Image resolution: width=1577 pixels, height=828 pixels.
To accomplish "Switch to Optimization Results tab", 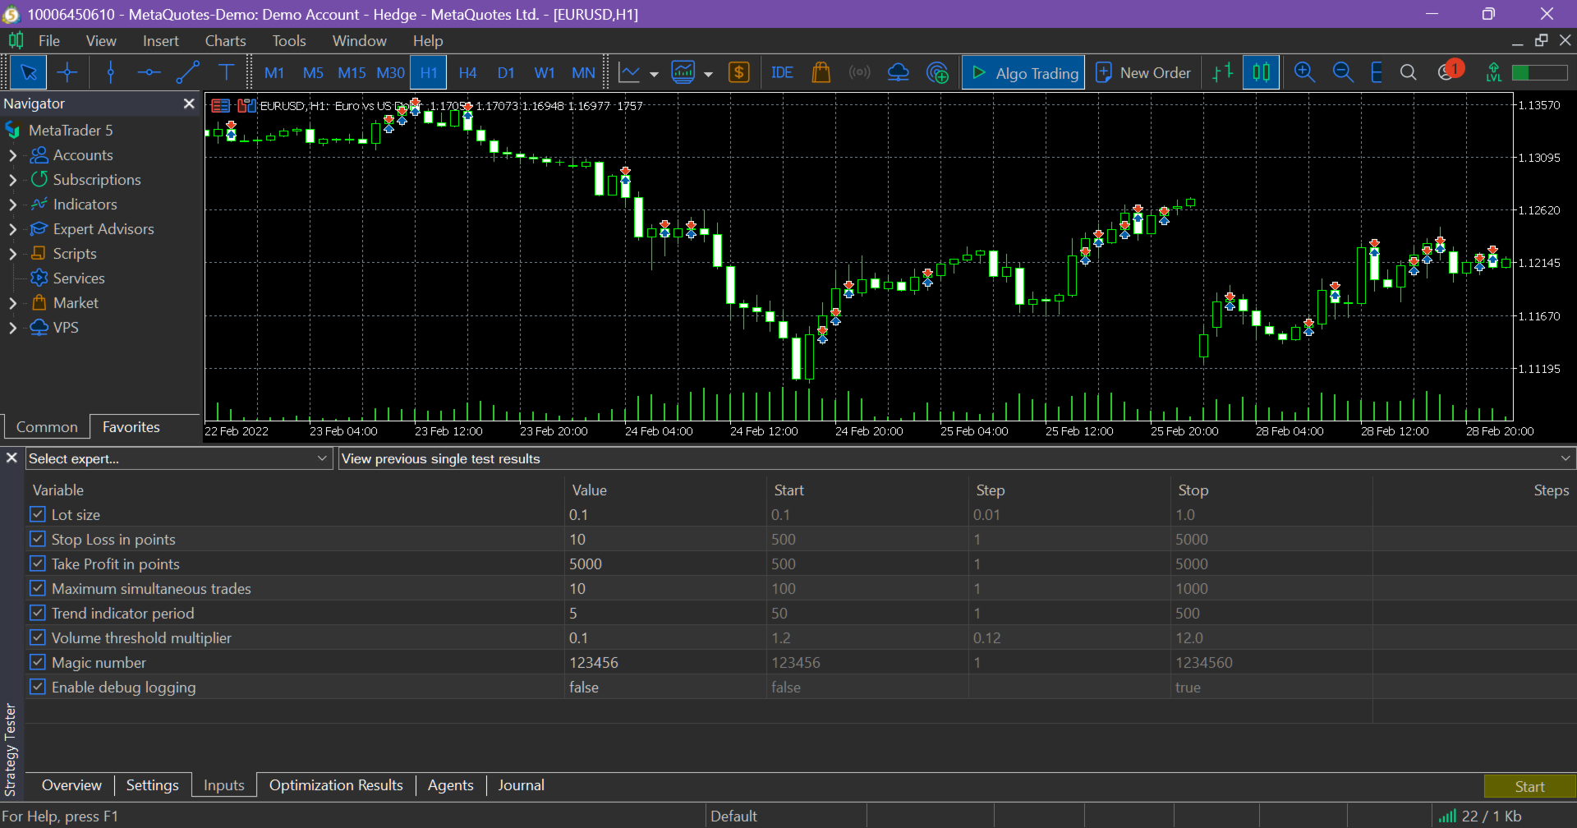I will (336, 785).
